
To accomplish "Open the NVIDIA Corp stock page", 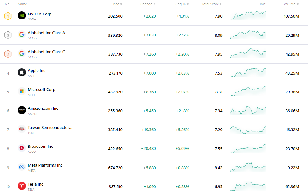I will 40,14.
